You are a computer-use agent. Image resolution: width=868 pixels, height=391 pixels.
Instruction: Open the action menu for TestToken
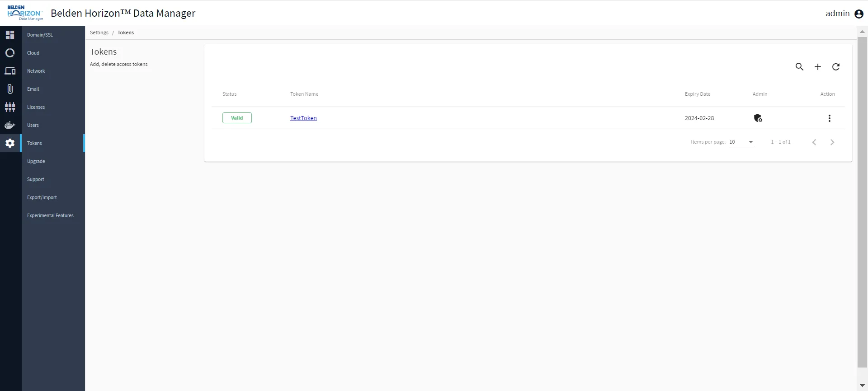coord(829,118)
